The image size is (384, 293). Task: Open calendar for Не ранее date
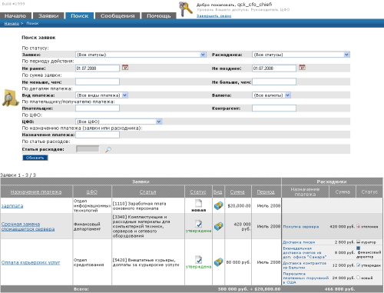(125, 68)
